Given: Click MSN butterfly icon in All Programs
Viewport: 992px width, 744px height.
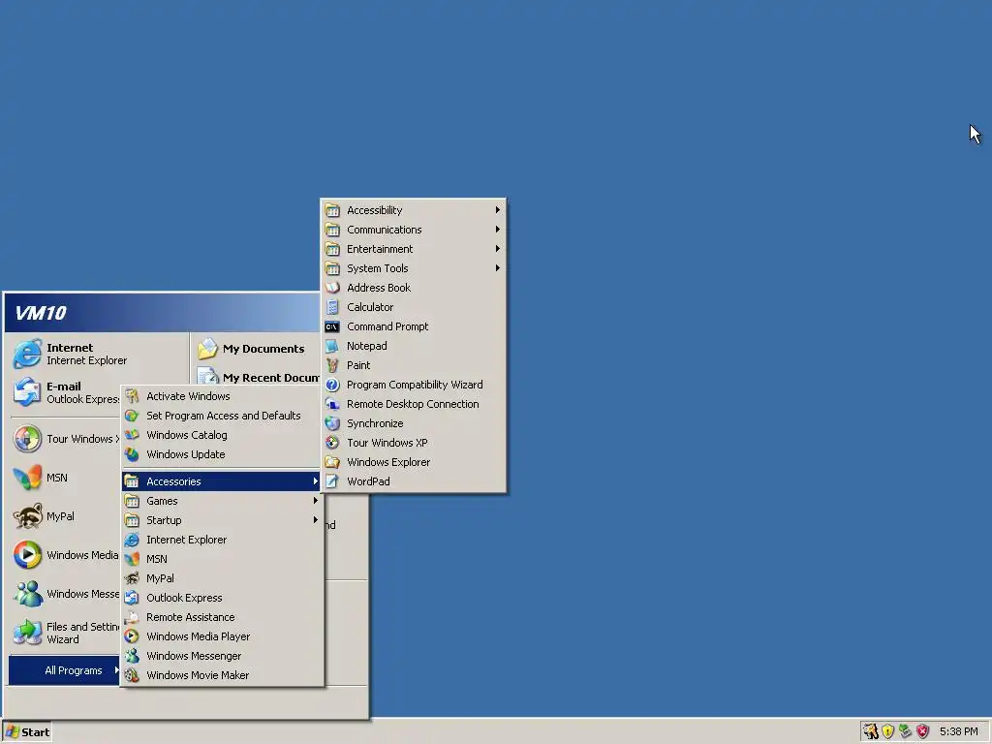Looking at the screenshot, I should [132, 559].
